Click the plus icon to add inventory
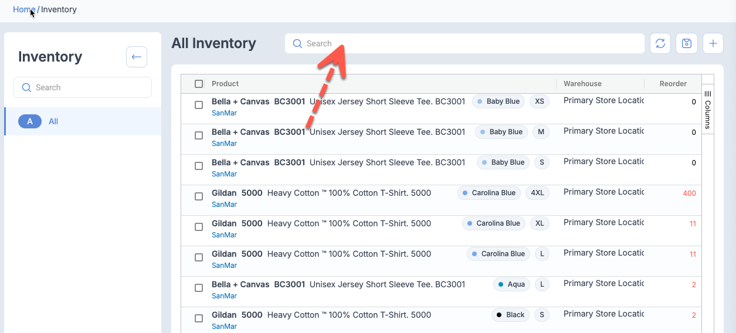736x333 pixels. coord(713,43)
